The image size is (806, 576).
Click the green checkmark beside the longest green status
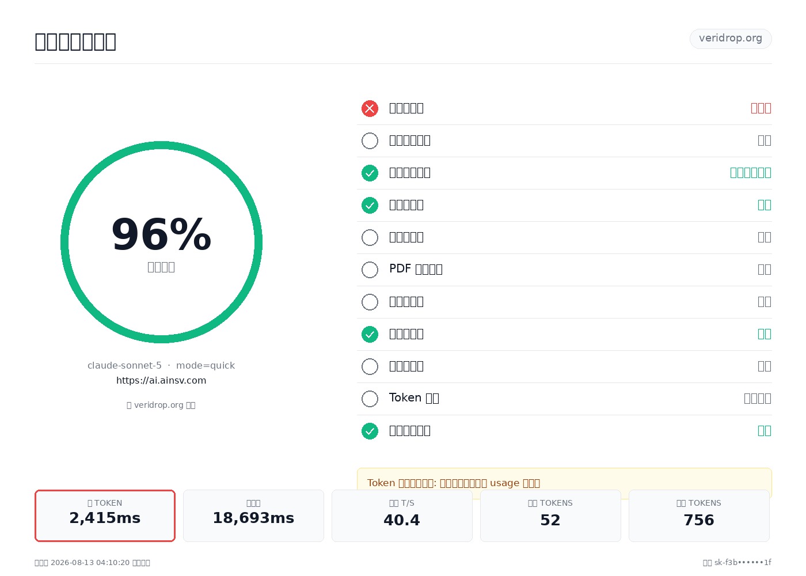point(370,173)
